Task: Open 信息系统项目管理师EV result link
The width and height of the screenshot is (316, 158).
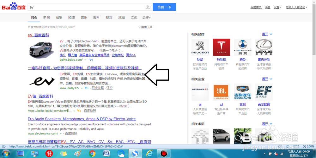Action: pyautogui.click(x=89, y=142)
